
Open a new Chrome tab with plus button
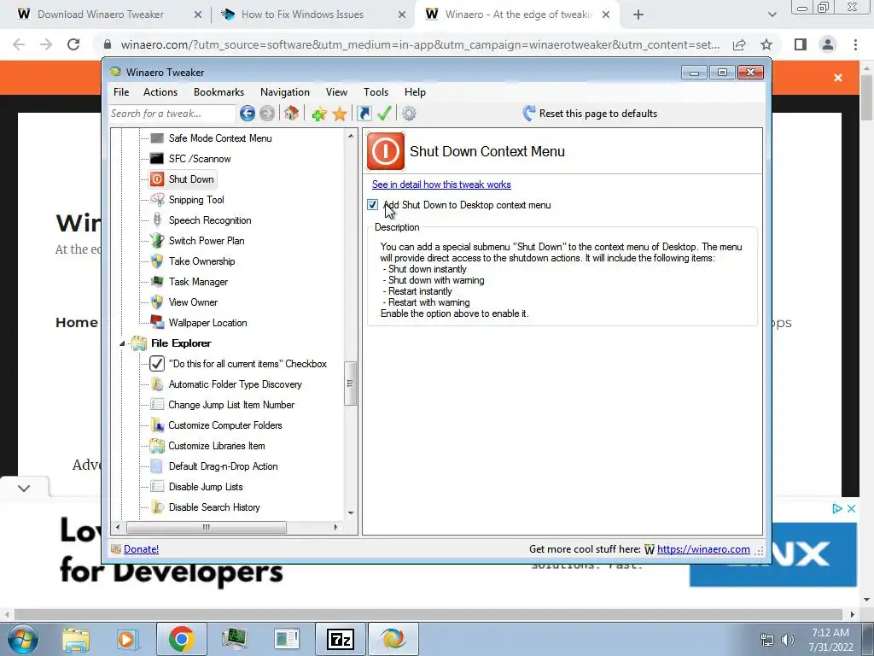[638, 15]
